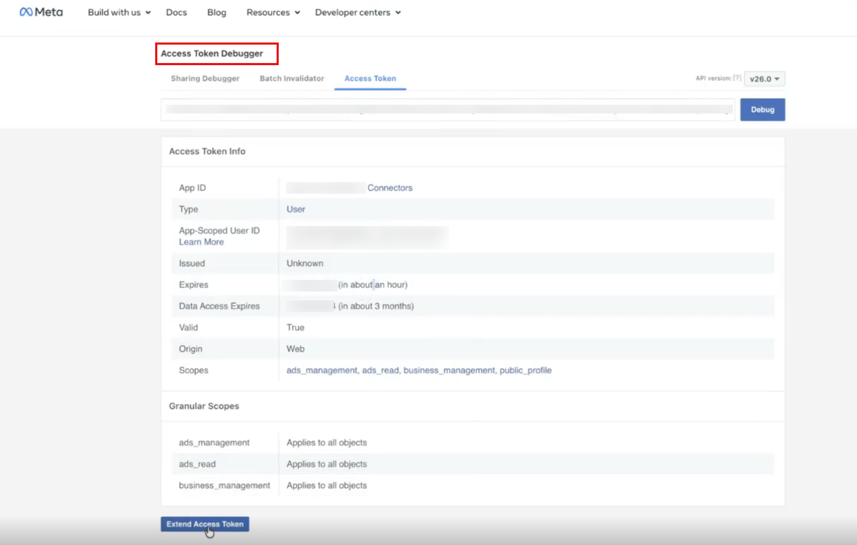Click the App ID label
Viewport: 857px width, 545px height.
click(x=192, y=188)
